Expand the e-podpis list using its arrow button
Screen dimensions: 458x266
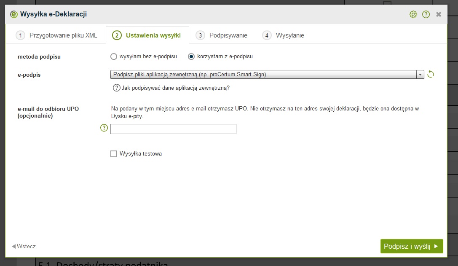420,75
